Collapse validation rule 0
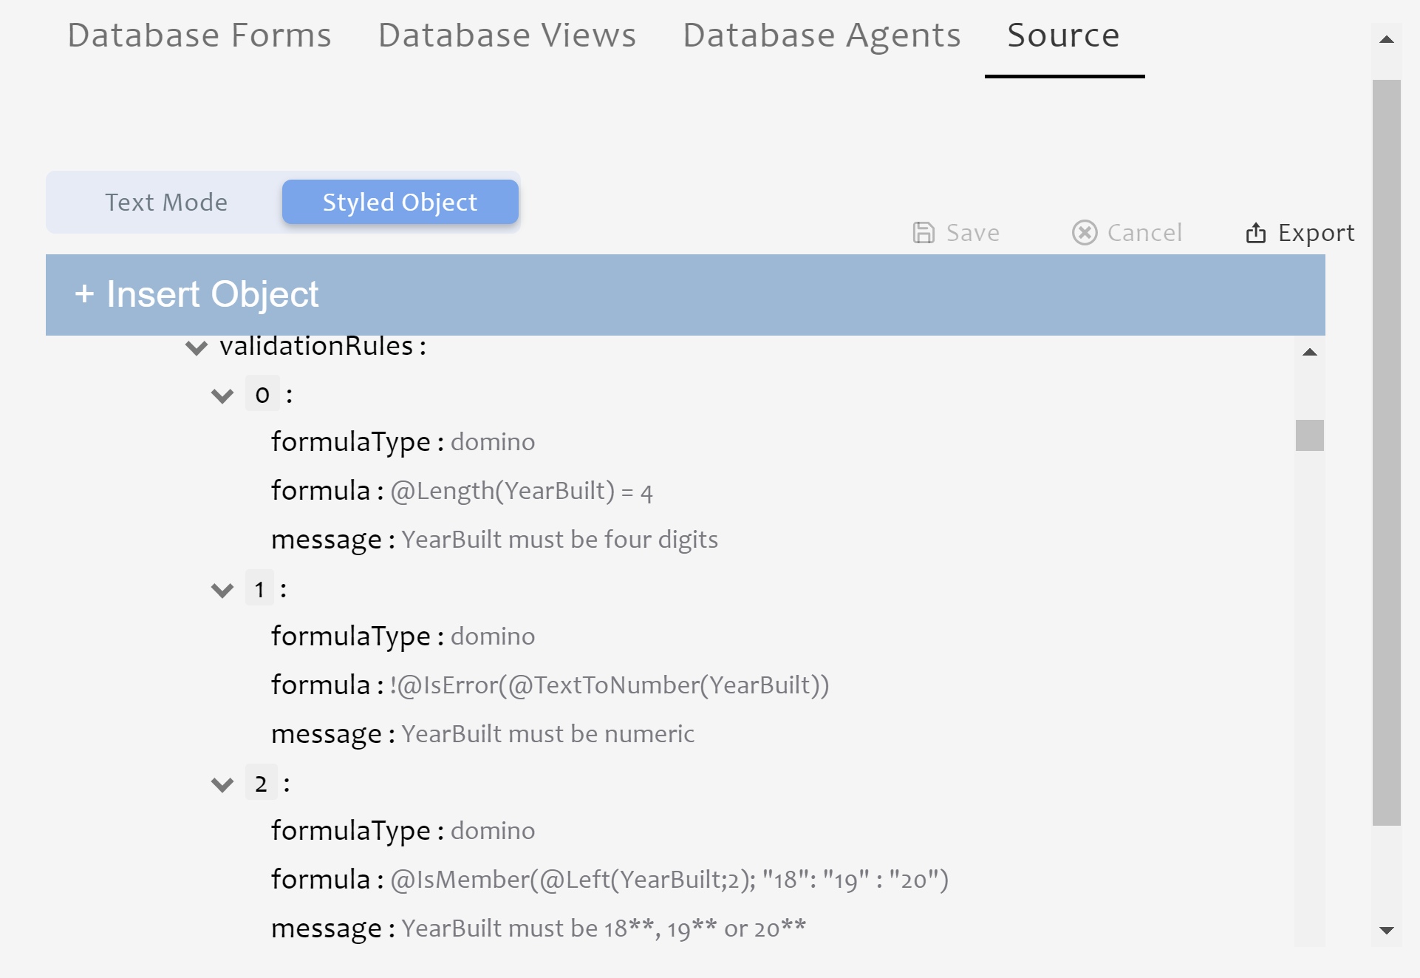1420x978 pixels. pyautogui.click(x=222, y=396)
